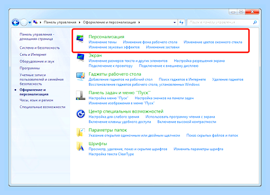Open the Экран heading link
The height and width of the screenshot is (195, 270).
[x=95, y=55]
